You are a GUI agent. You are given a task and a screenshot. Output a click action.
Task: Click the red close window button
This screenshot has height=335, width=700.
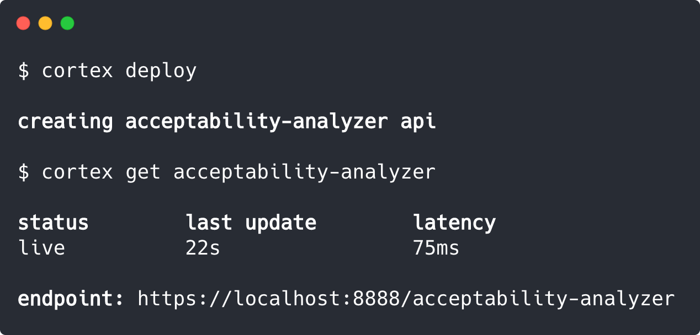click(x=23, y=23)
